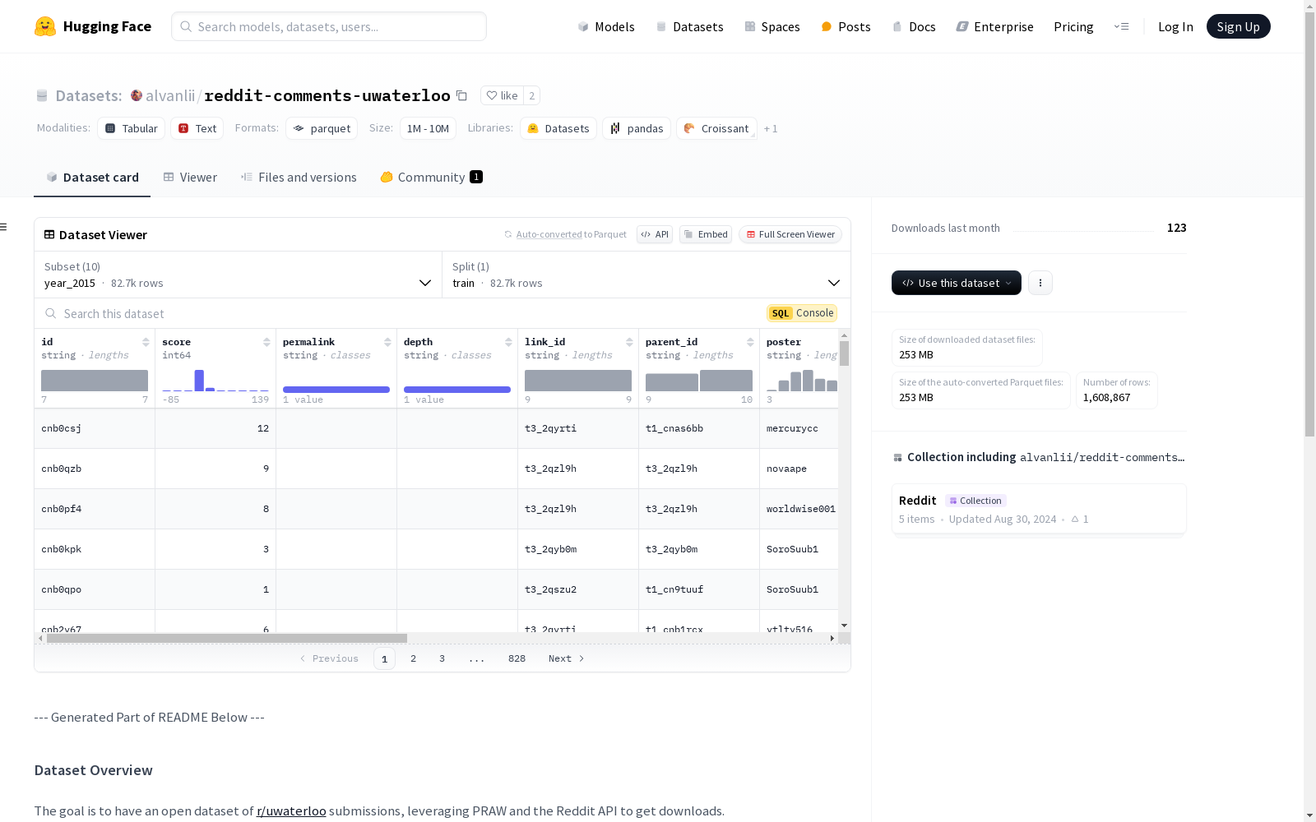Click the search models input field
This screenshot has width=1316, height=822.
point(329,26)
